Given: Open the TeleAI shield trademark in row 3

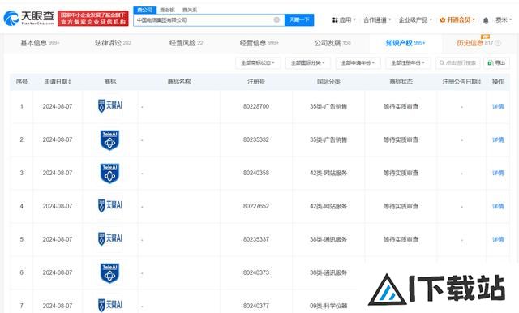Looking at the screenshot, I should click(x=110, y=173).
